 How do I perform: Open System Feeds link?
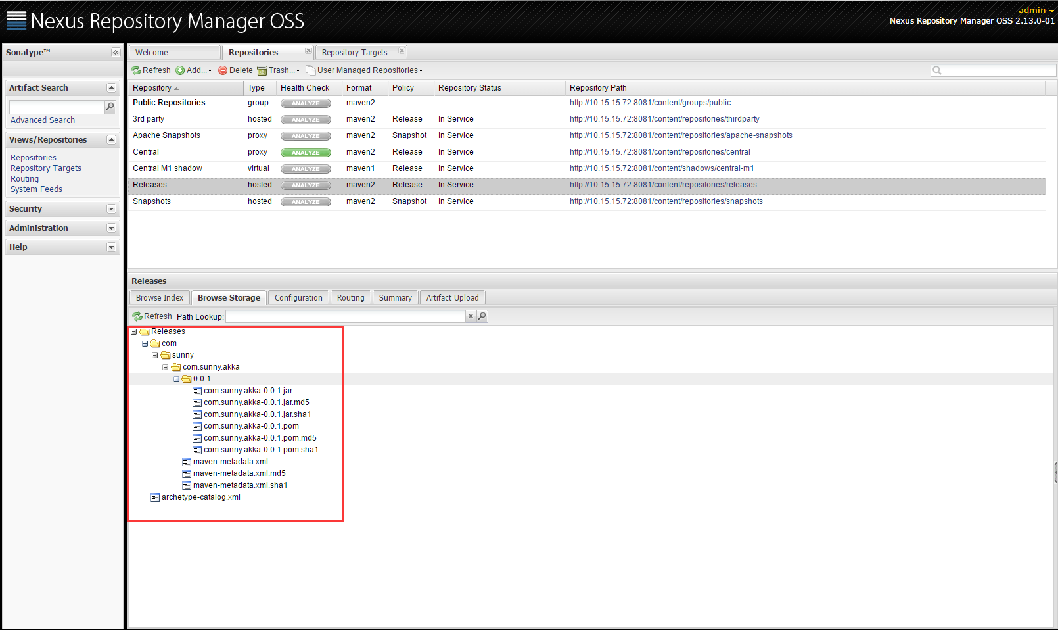[x=36, y=189]
